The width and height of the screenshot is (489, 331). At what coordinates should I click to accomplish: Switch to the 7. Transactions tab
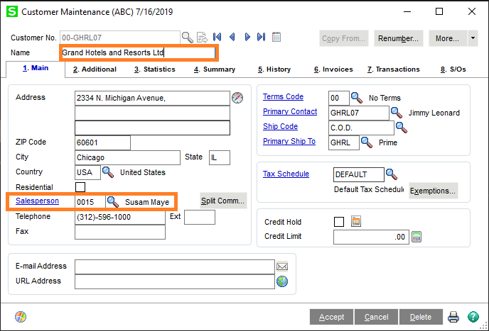click(394, 69)
